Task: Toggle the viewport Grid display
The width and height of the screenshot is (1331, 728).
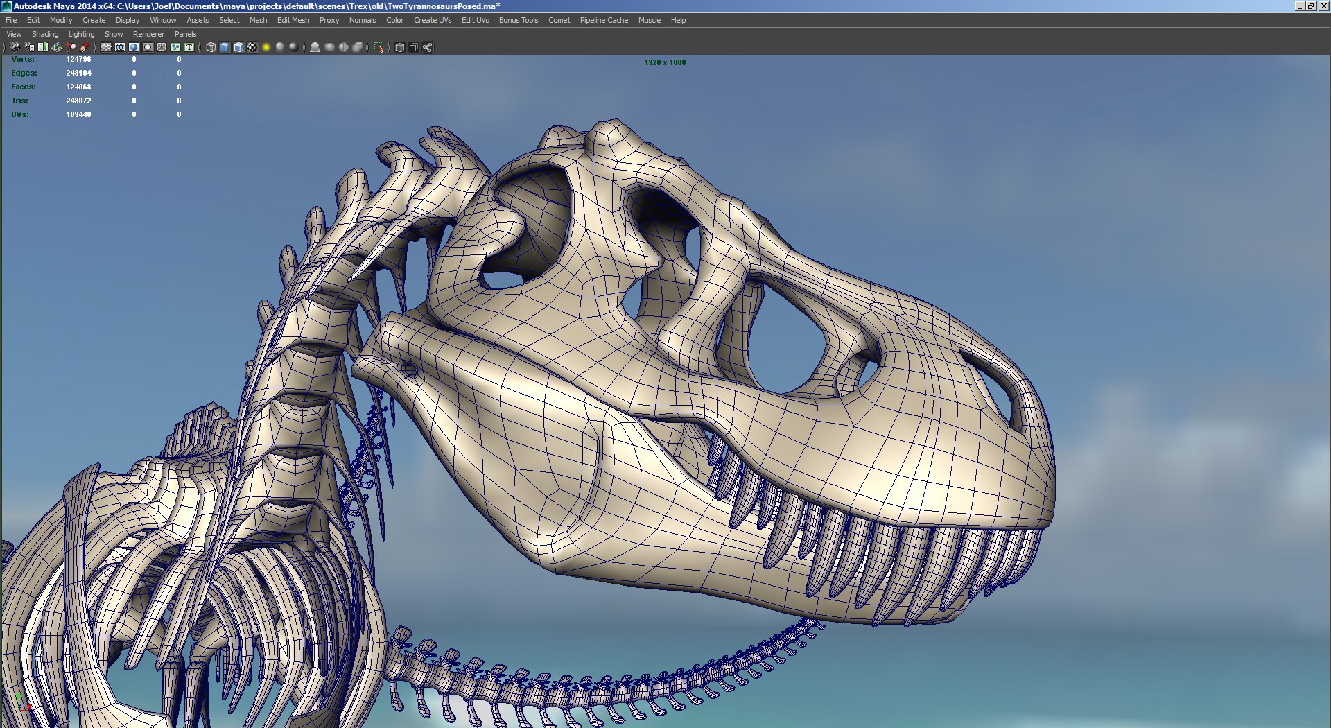Action: tap(106, 47)
